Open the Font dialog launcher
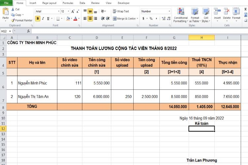248x165 pixels. coord(79,25)
